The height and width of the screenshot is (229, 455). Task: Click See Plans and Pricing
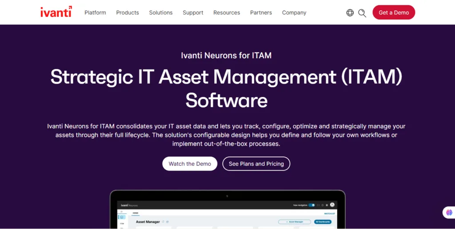[x=256, y=163]
